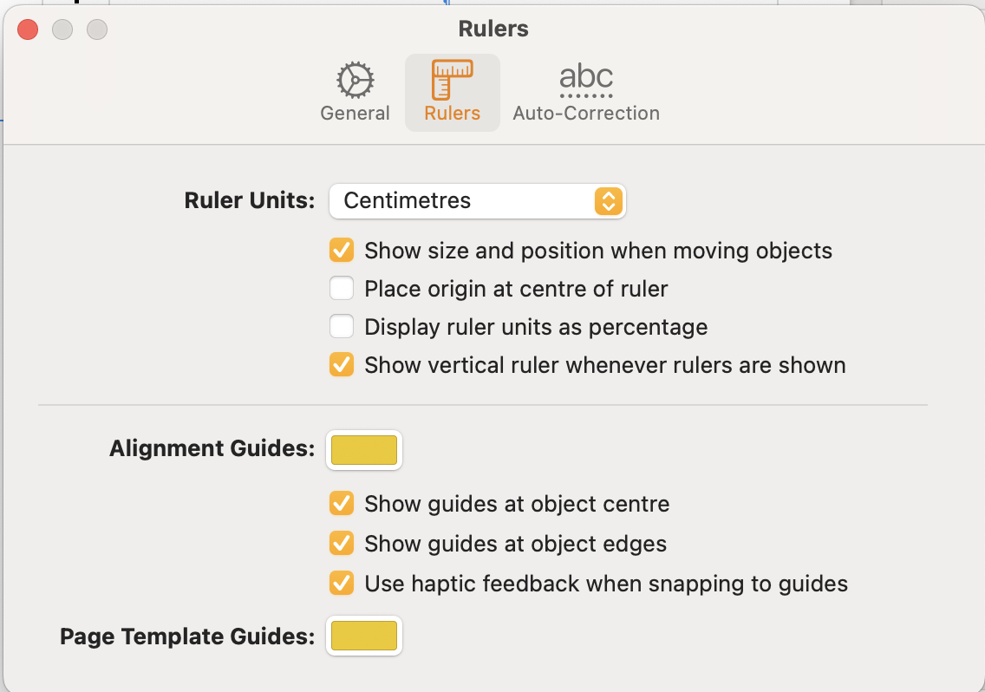This screenshot has width=985, height=692.
Task: Enable Display ruler units as percentage
Action: [x=342, y=327]
